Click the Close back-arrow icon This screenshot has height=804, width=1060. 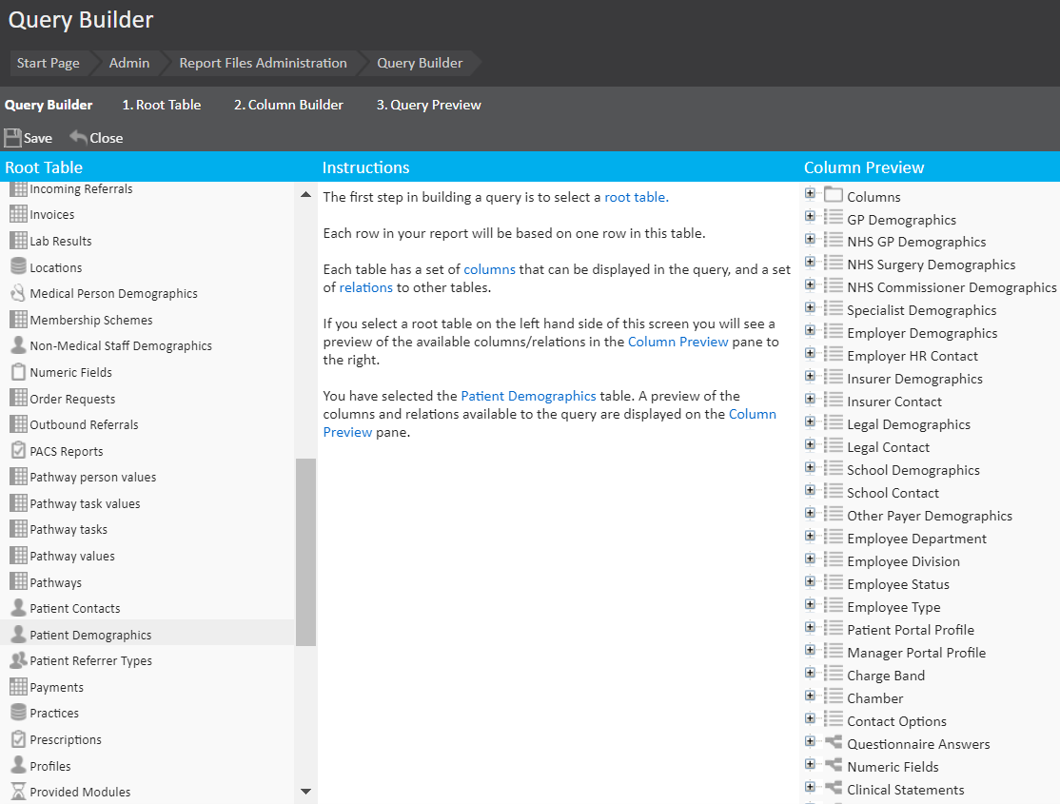point(78,137)
